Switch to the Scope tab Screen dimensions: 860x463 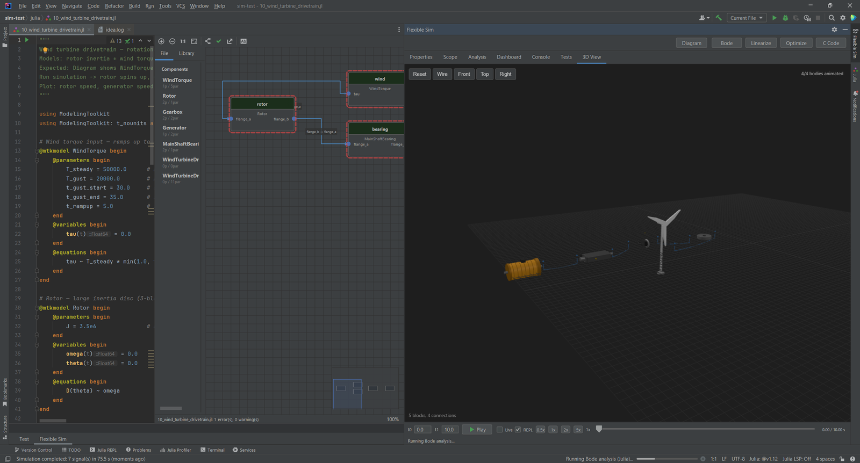[x=450, y=57]
